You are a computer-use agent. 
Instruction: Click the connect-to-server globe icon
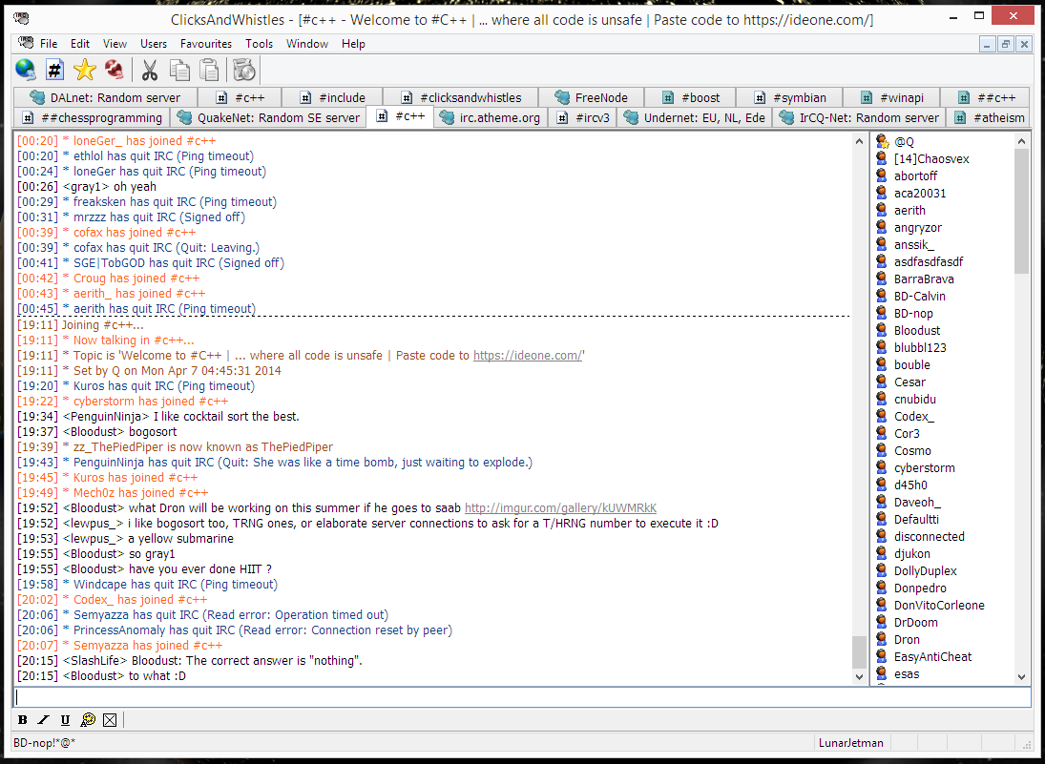[26, 70]
